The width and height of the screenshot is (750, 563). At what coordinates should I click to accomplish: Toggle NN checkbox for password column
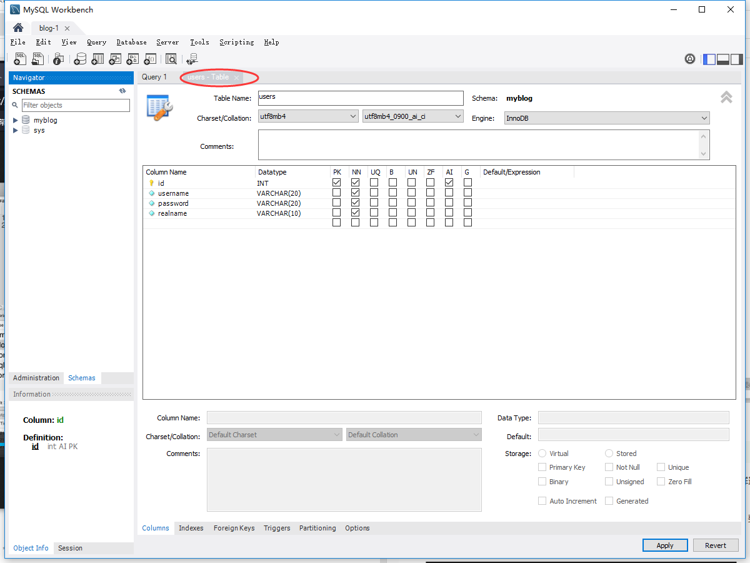pos(356,203)
